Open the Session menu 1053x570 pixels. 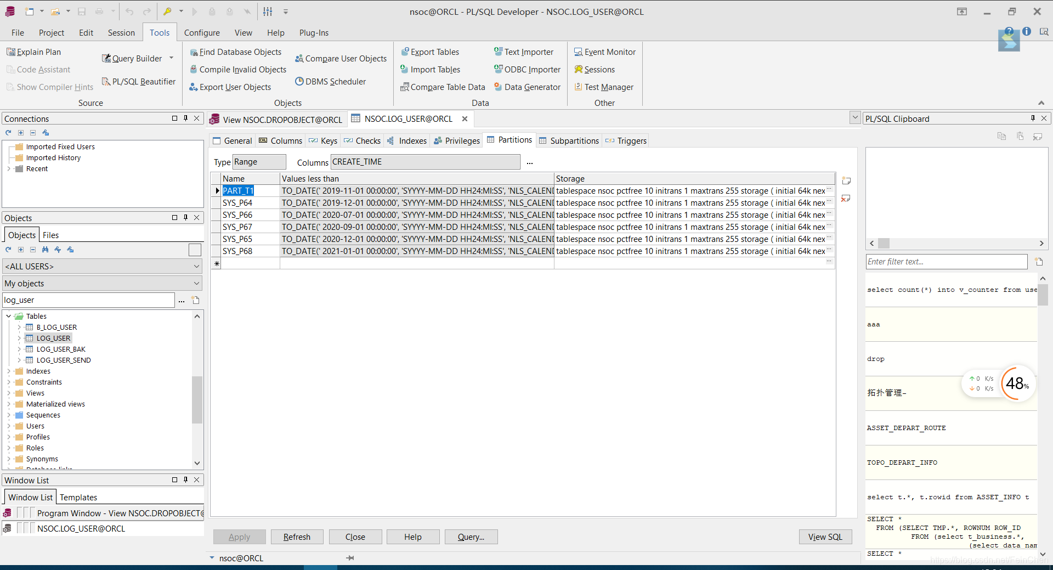[x=121, y=33]
